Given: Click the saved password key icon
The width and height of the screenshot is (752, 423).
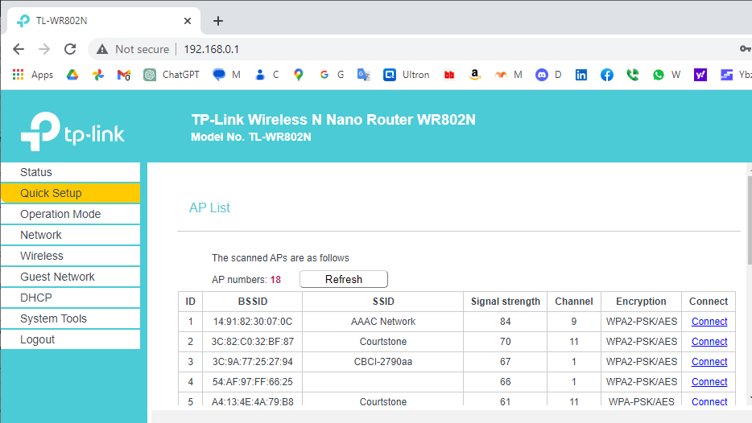Looking at the screenshot, I should [745, 49].
